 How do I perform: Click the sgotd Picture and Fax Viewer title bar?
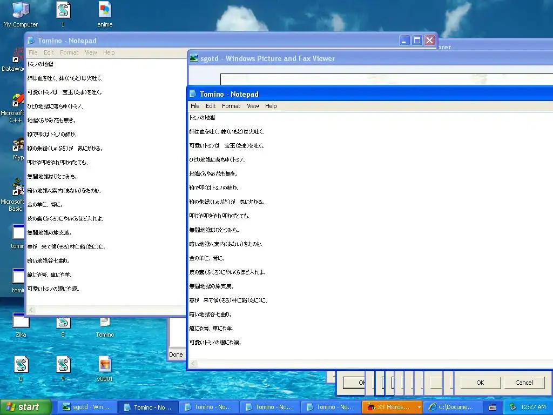(370, 58)
